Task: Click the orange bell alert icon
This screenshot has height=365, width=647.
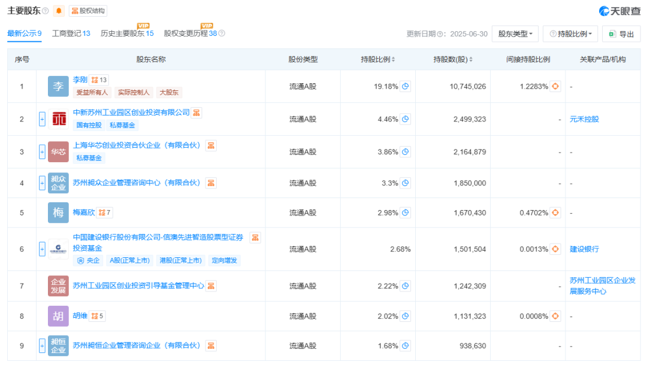Action: 59,11
